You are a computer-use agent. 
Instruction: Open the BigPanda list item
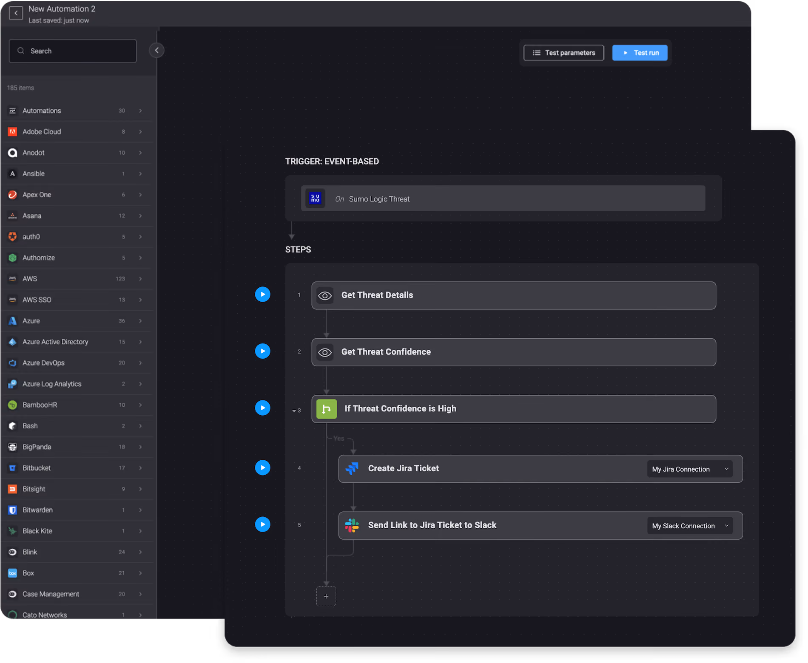[x=77, y=447]
